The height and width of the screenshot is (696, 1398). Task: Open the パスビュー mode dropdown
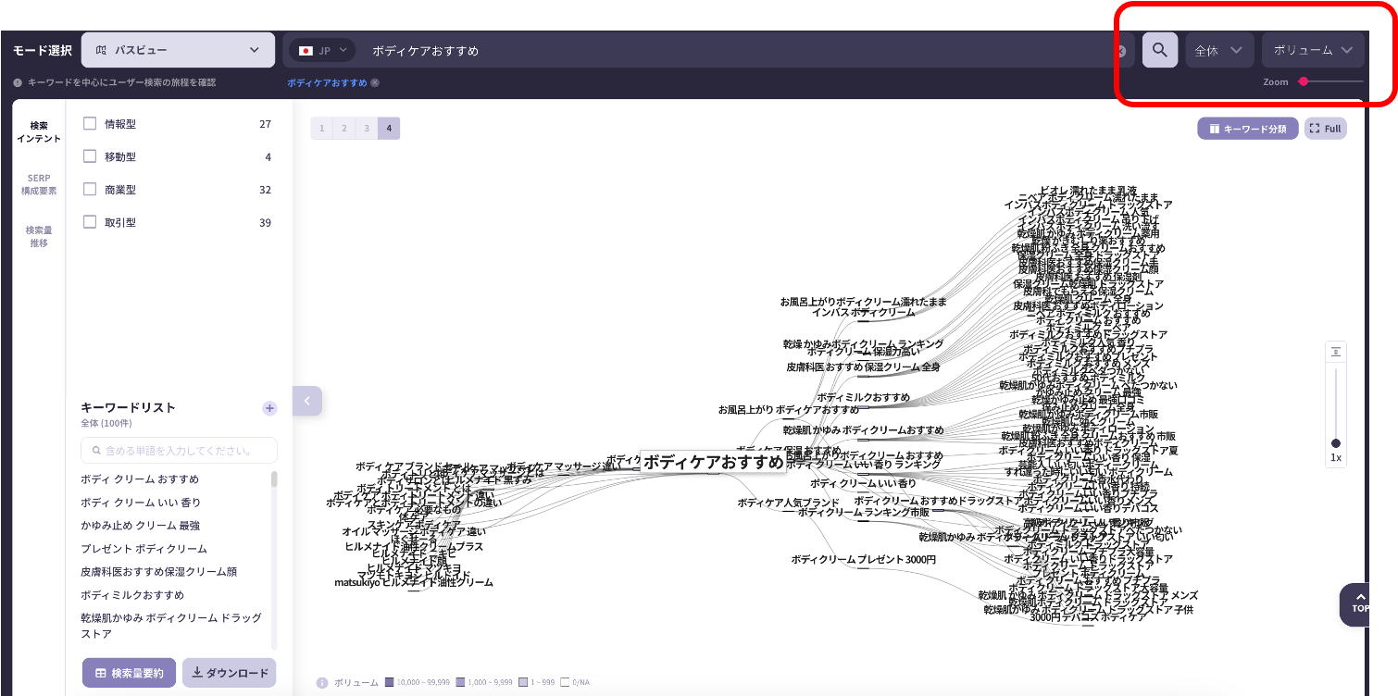coord(178,51)
